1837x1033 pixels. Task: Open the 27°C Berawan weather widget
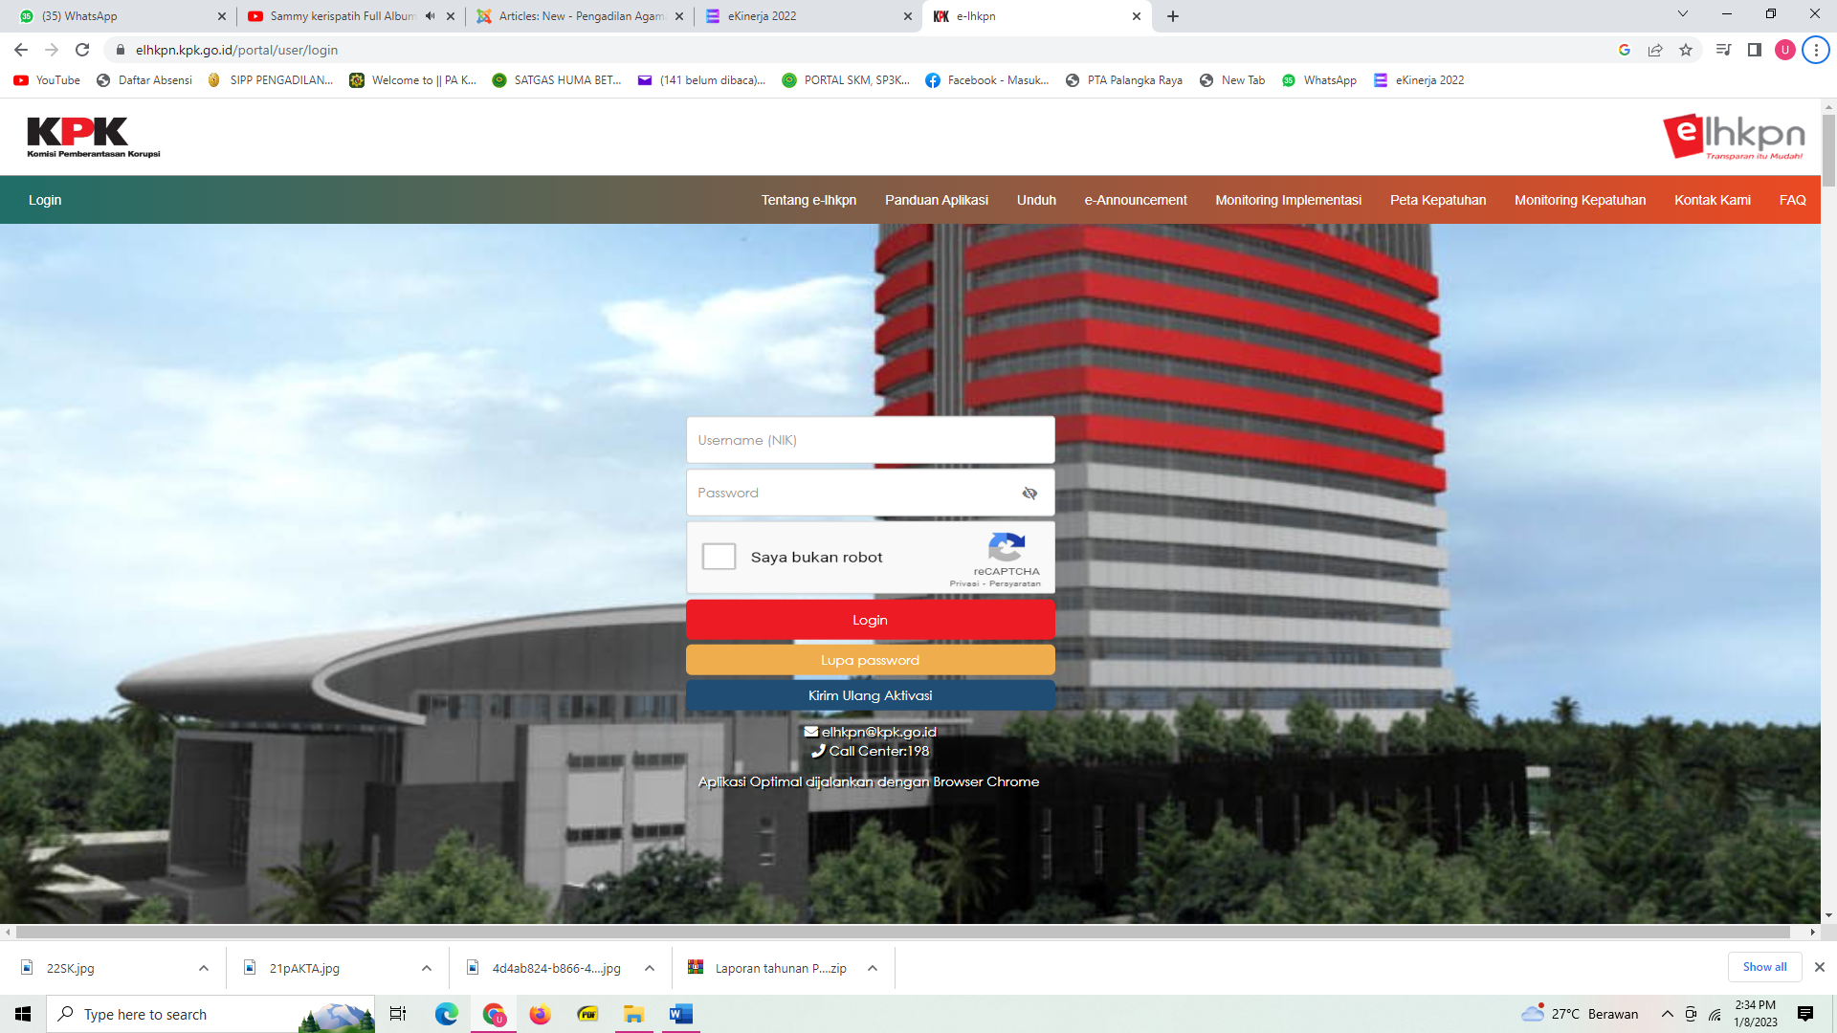click(x=1581, y=1014)
